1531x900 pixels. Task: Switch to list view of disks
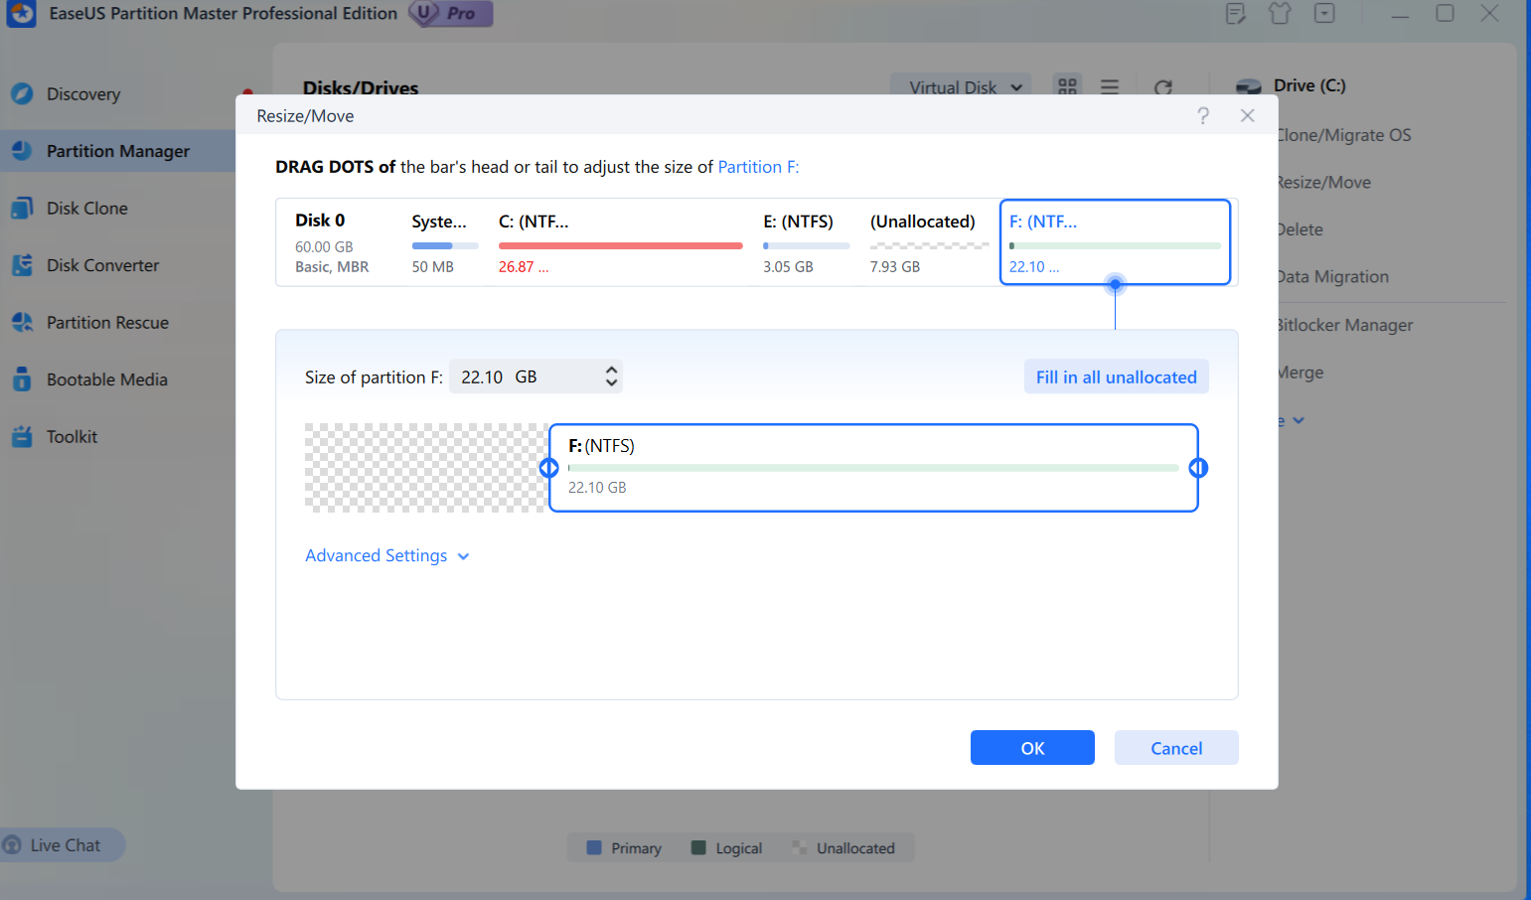click(x=1110, y=87)
